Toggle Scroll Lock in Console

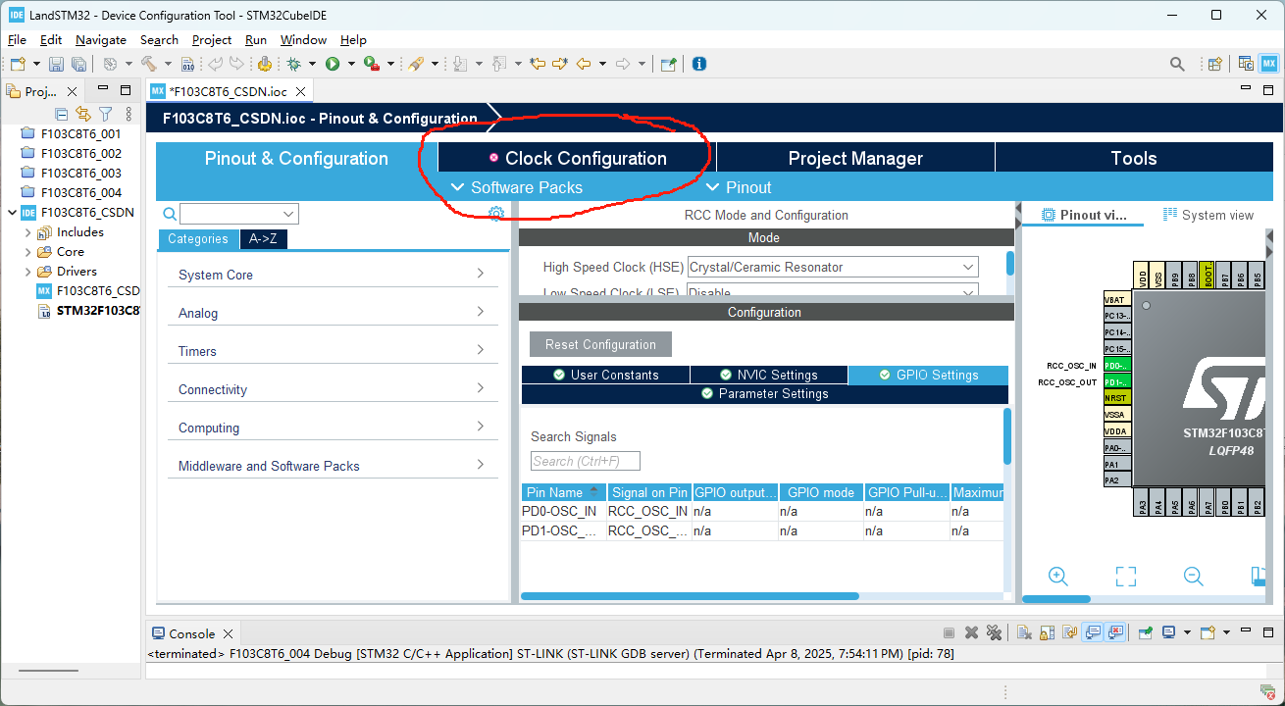coord(1047,633)
